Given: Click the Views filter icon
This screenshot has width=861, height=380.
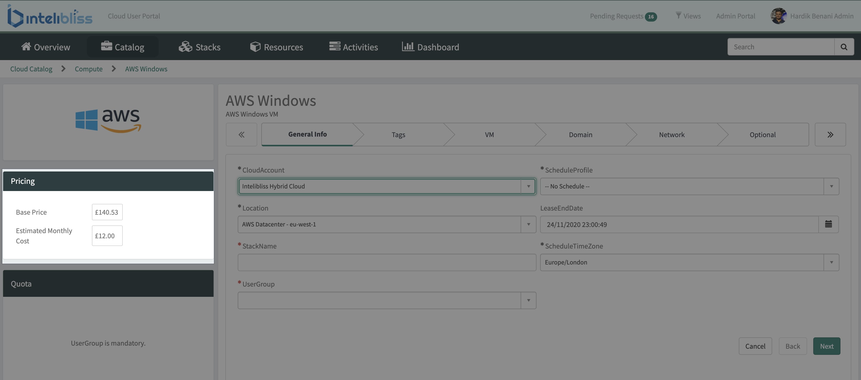Looking at the screenshot, I should 678,15.
